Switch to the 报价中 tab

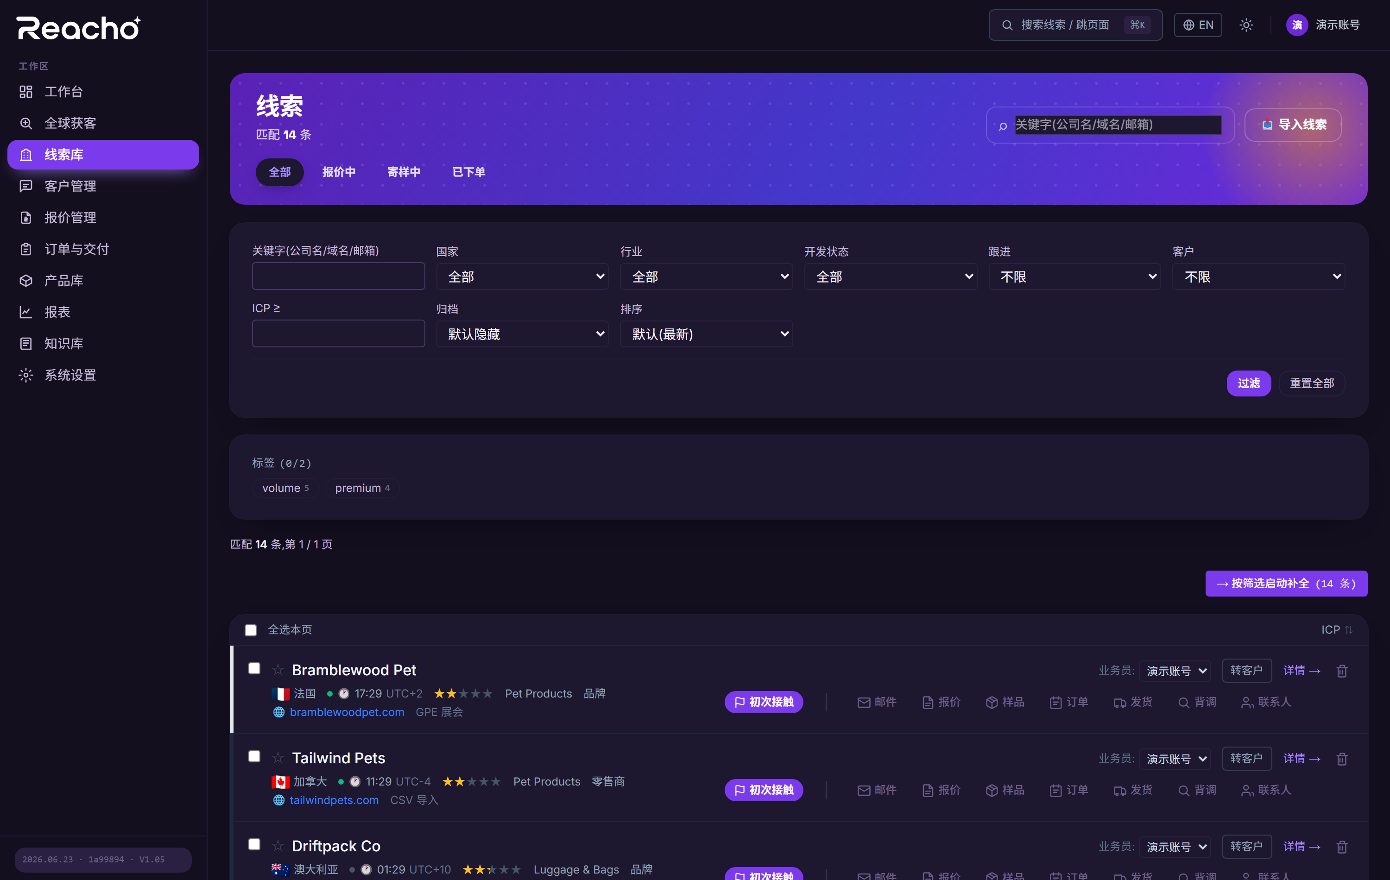point(339,172)
